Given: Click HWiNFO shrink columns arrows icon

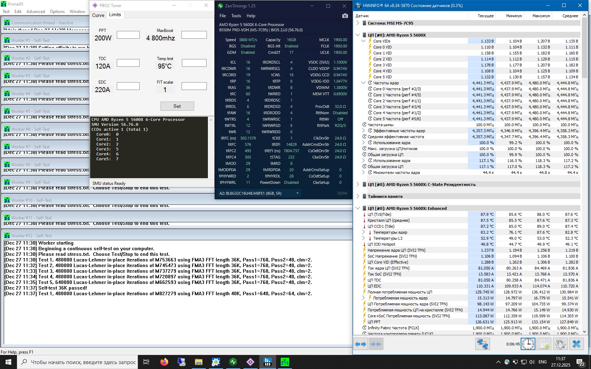Looking at the screenshot, I should [x=376, y=344].
